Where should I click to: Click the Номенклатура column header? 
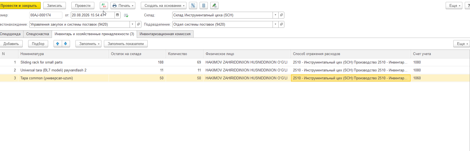pos(63,54)
